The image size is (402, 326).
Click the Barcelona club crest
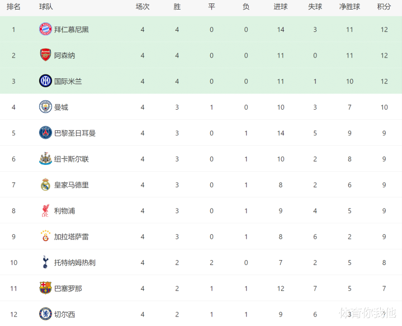(45, 288)
